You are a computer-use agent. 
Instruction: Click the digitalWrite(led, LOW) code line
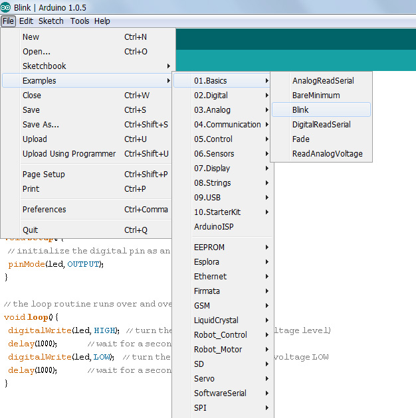[x=61, y=357]
